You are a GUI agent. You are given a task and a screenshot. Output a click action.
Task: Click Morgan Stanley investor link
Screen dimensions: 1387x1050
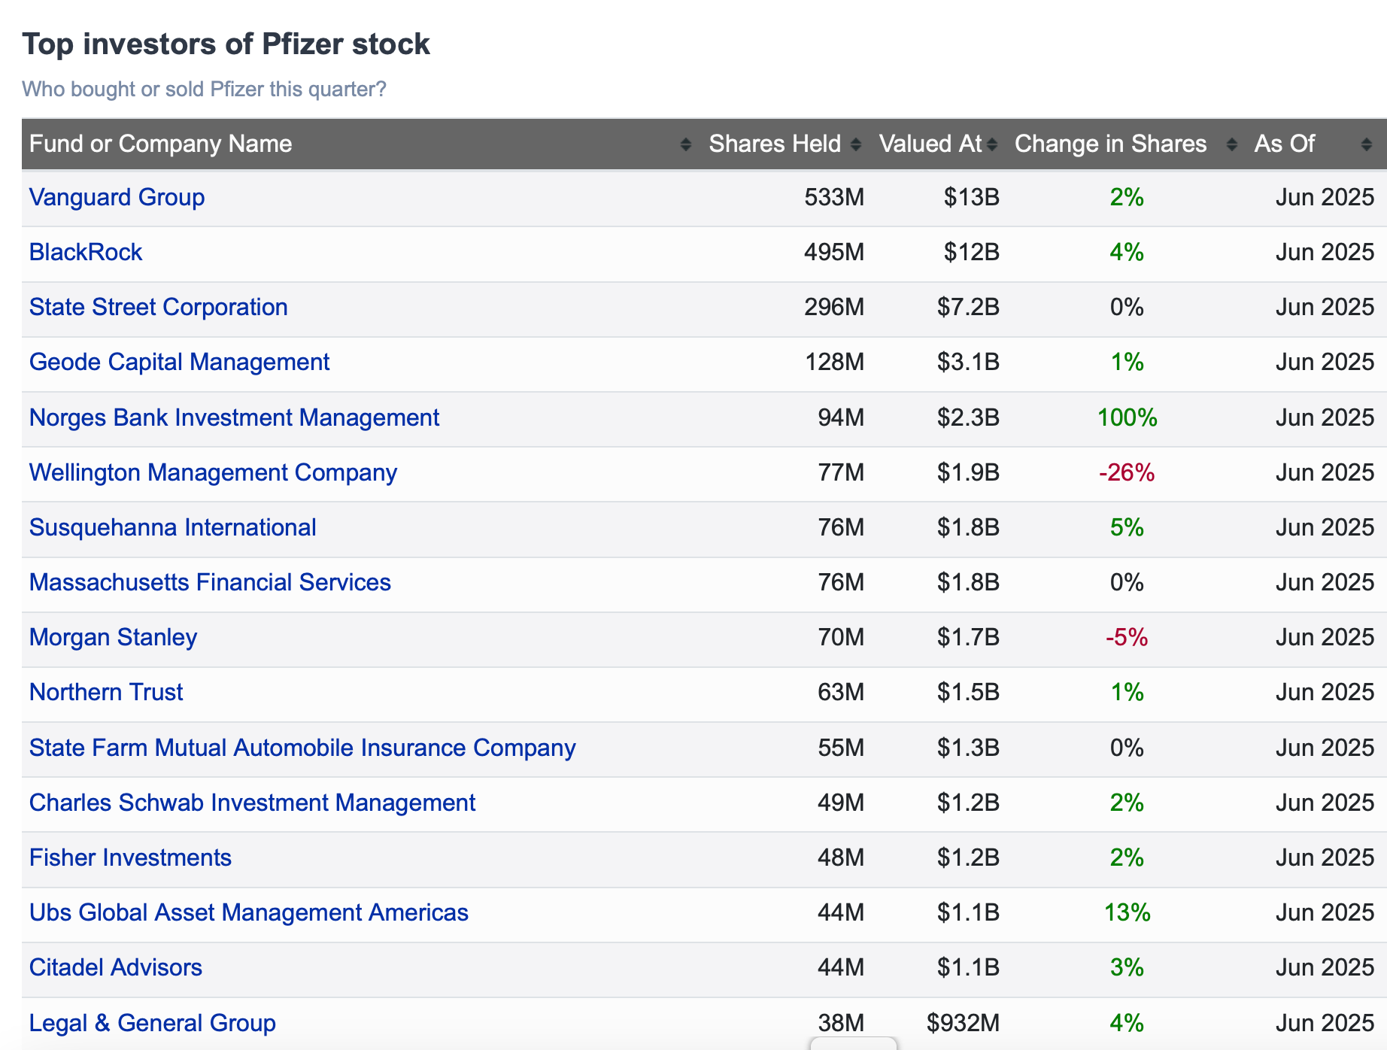coord(113,637)
